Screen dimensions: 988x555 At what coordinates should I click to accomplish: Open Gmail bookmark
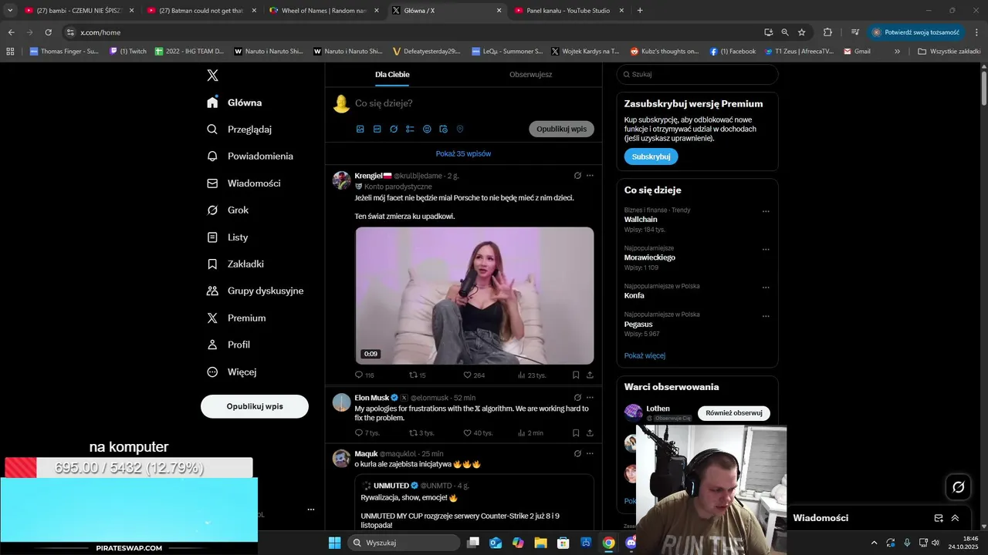tap(857, 52)
